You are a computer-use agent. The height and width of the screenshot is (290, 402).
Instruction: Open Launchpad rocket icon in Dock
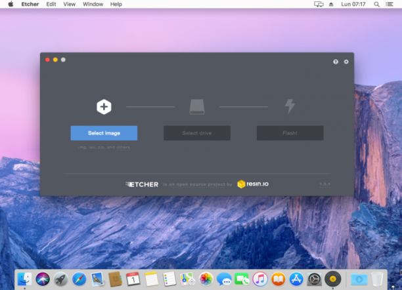pos(61,279)
